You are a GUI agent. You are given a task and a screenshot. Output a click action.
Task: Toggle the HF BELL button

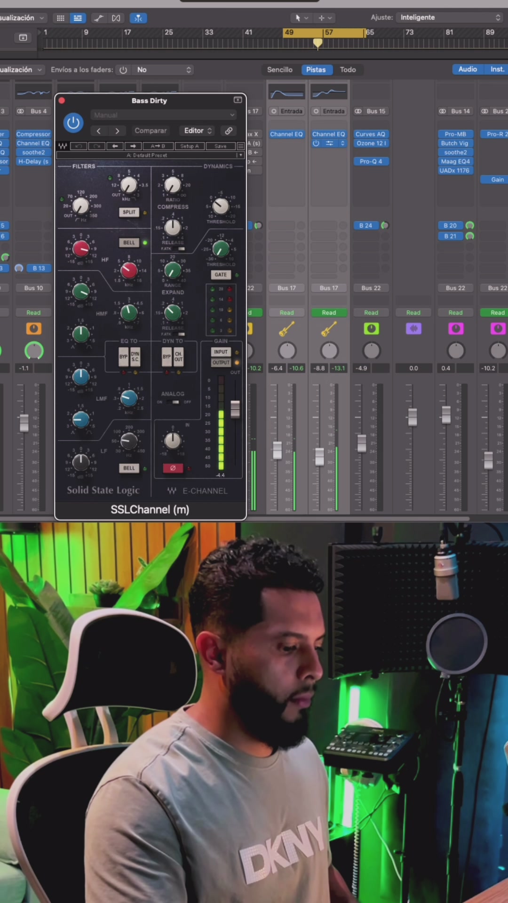coord(129,243)
